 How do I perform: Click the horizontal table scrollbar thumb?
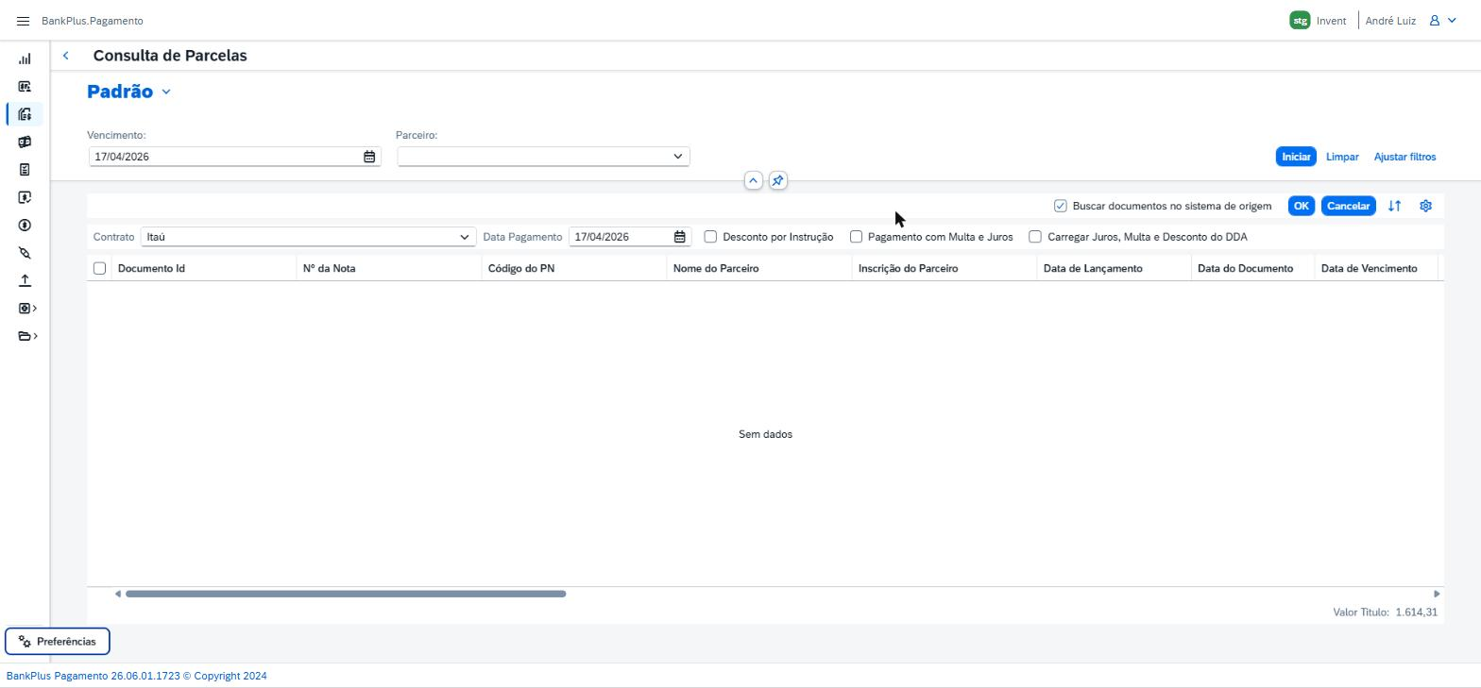click(346, 594)
